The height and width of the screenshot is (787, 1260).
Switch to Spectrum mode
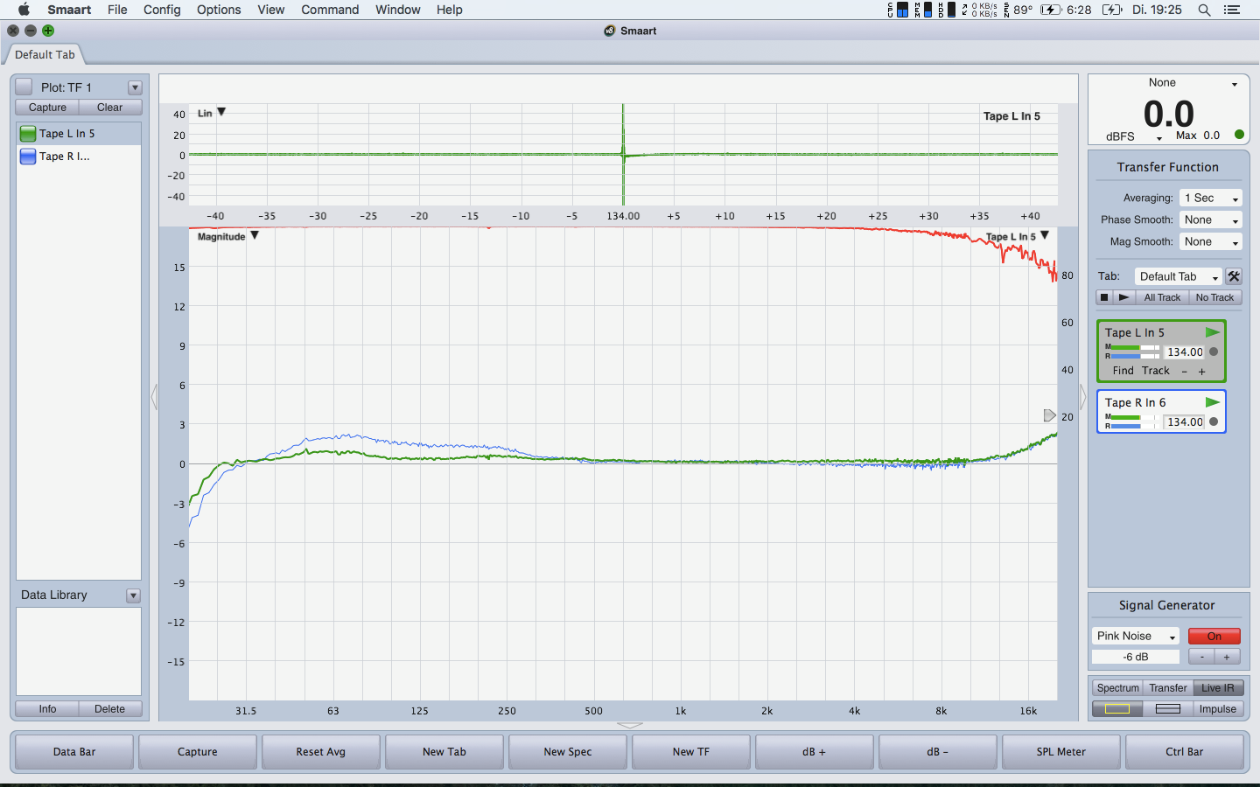[x=1117, y=688]
